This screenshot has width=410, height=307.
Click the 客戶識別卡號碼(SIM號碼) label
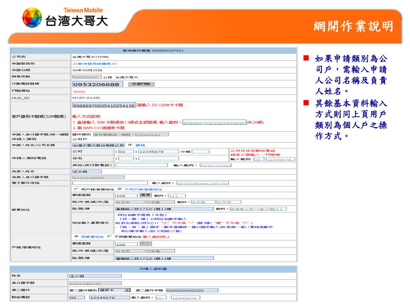(x=39, y=116)
